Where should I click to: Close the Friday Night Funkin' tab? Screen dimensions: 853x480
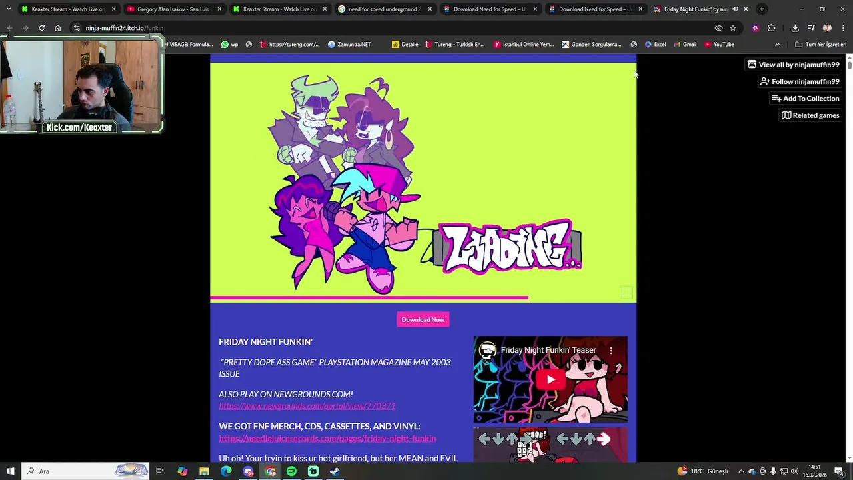click(x=746, y=9)
